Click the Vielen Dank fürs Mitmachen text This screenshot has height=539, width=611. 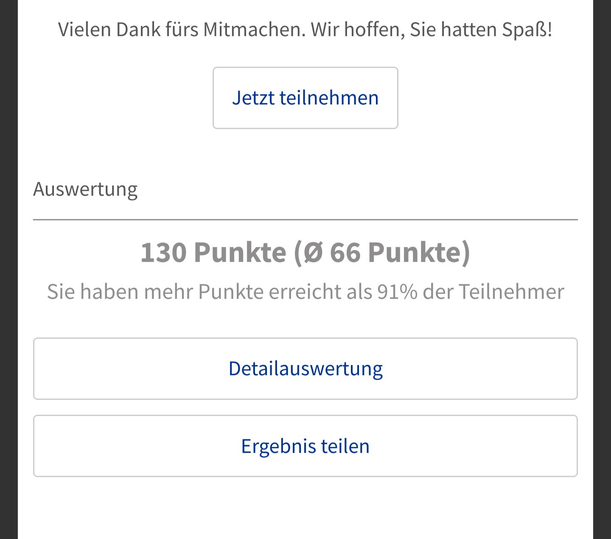click(x=182, y=30)
